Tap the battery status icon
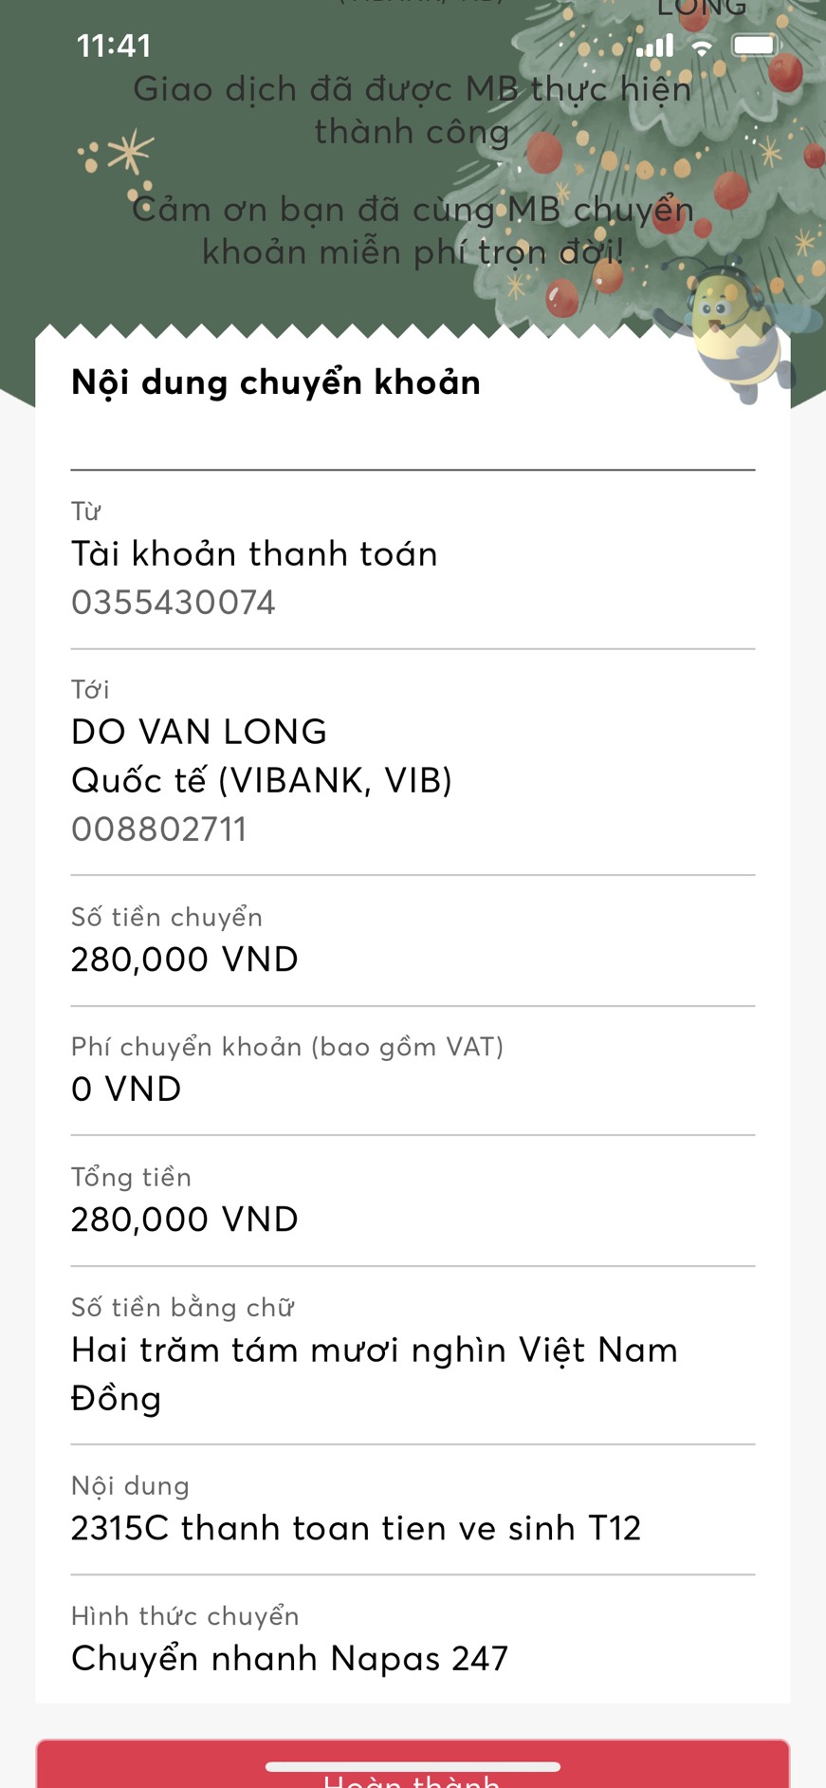Viewport: 826px width, 1788px height. click(756, 46)
